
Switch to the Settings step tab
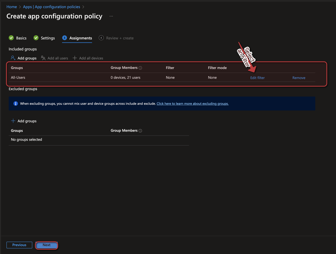click(x=44, y=38)
